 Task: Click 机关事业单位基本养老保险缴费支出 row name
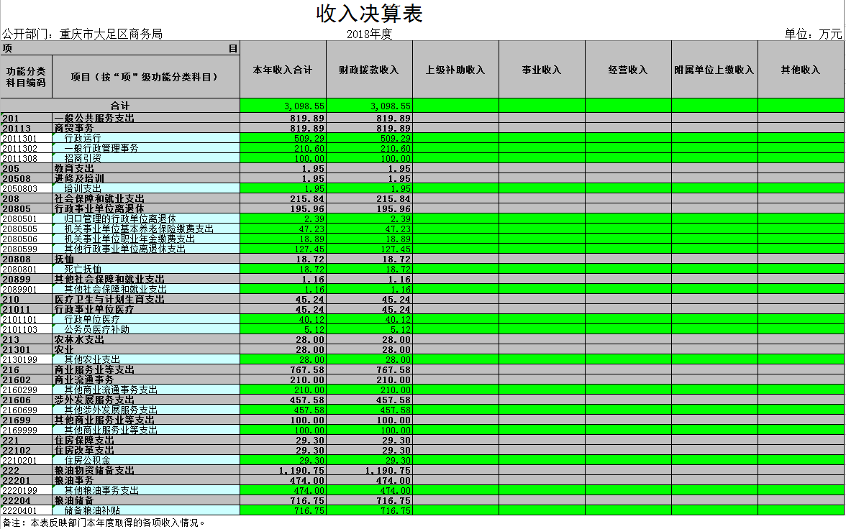[x=139, y=229]
